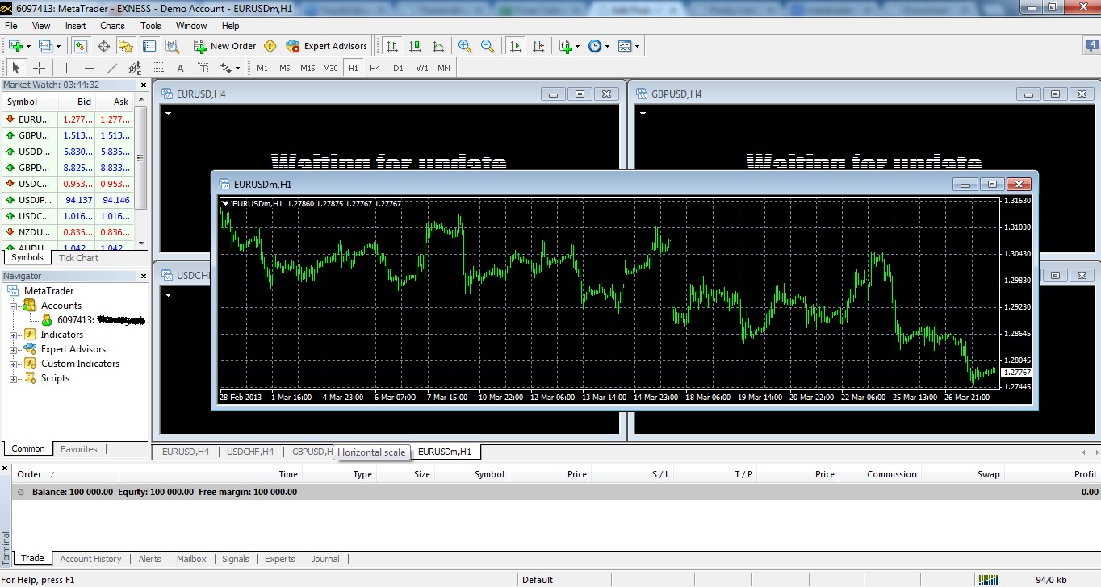Close the Market Watch panel with X
This screenshot has width=1101, height=587.
pyautogui.click(x=144, y=85)
